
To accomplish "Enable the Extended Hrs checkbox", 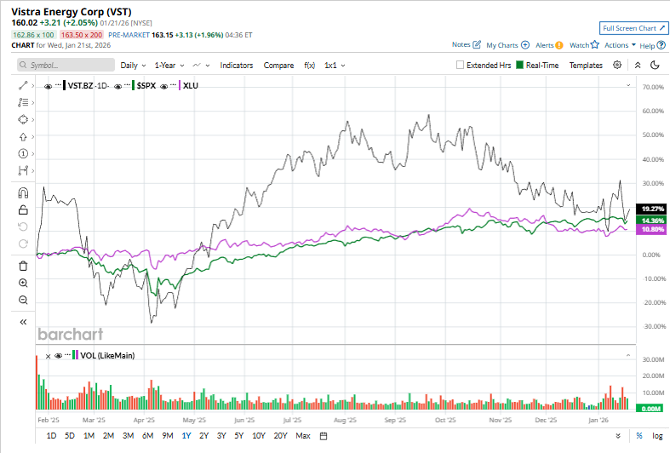I will point(460,65).
